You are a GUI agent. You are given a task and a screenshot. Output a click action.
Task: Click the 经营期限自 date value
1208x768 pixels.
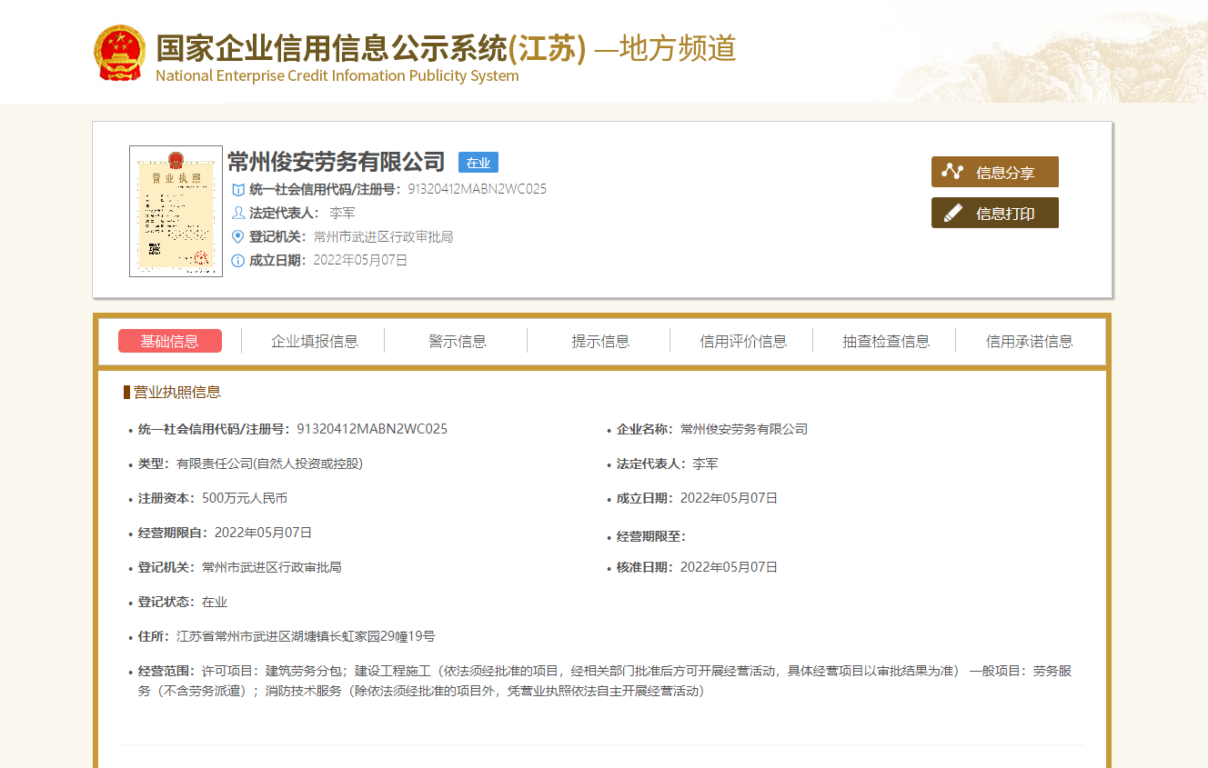coord(263,533)
